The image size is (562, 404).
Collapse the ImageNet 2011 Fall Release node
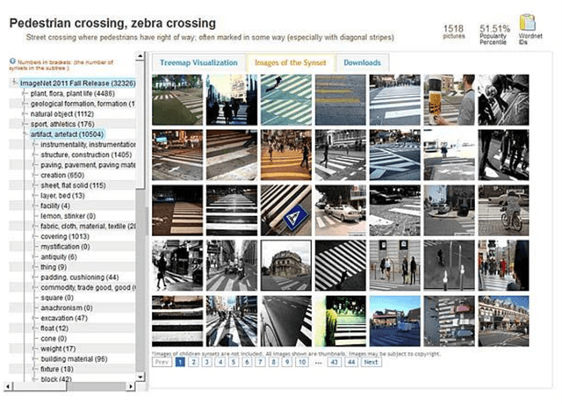[x=14, y=83]
